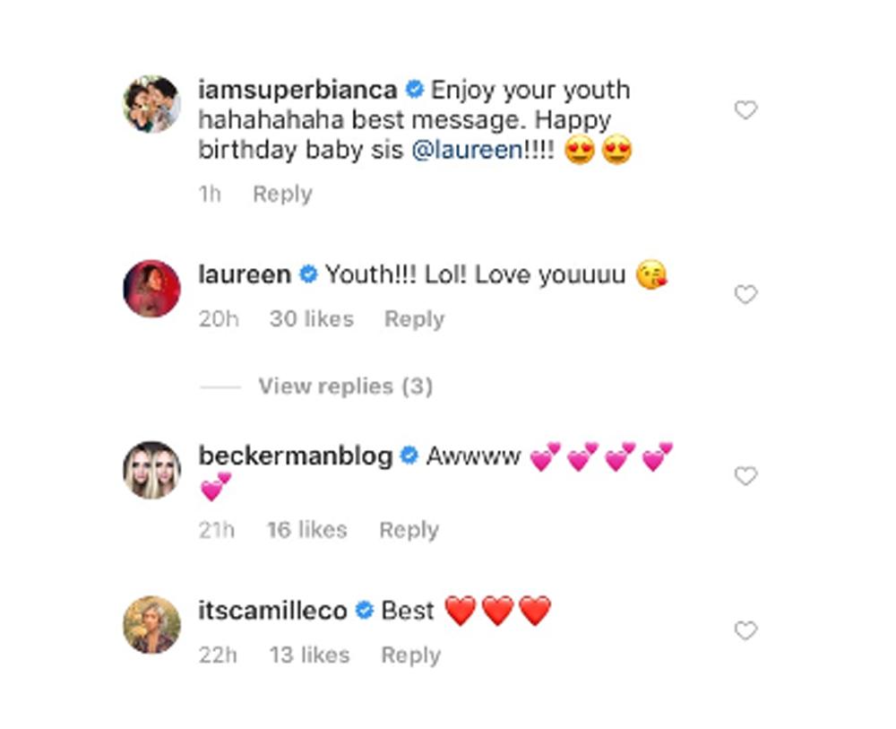View beckermanblog's profile photo
Viewport: 896px width, 729px height.
pos(151,470)
